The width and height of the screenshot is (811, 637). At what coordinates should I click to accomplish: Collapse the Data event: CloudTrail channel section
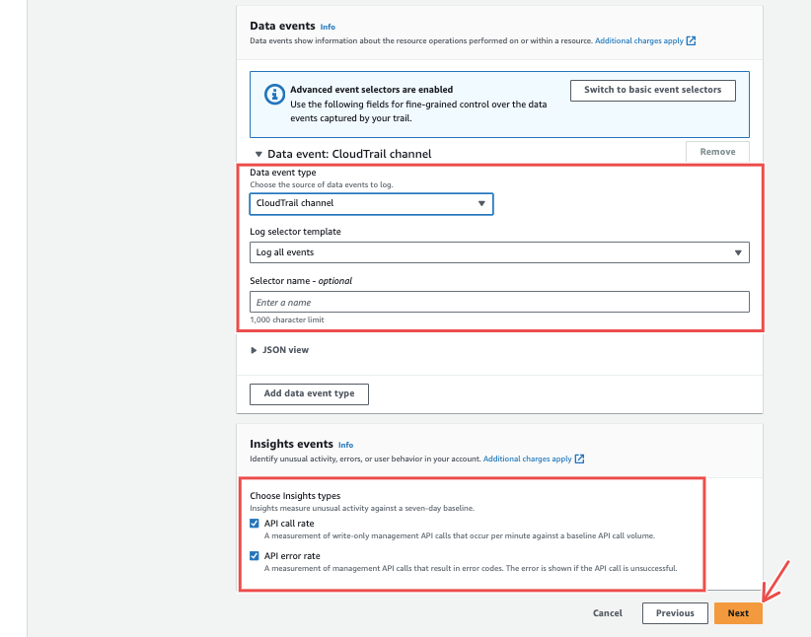click(x=259, y=154)
